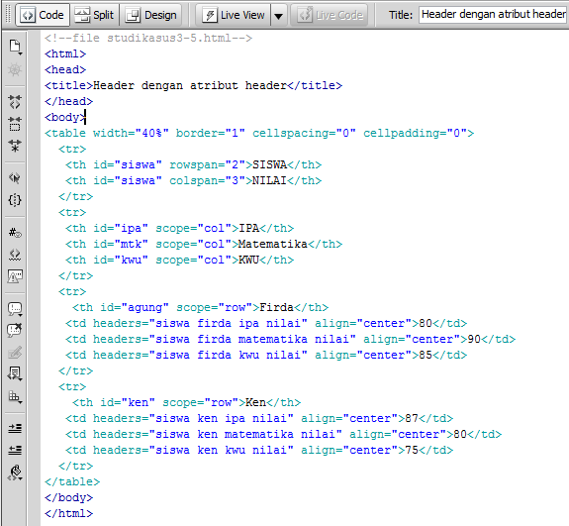
Task: Click the Collapse Selection icon
Action: 15,124
